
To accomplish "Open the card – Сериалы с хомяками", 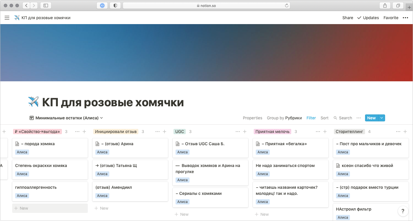I will (x=210, y=197).
